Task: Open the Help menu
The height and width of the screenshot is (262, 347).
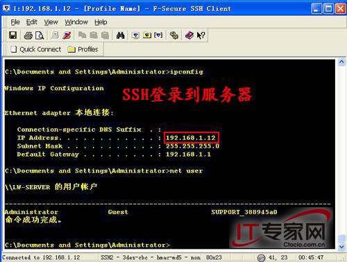Action: [x=101, y=22]
